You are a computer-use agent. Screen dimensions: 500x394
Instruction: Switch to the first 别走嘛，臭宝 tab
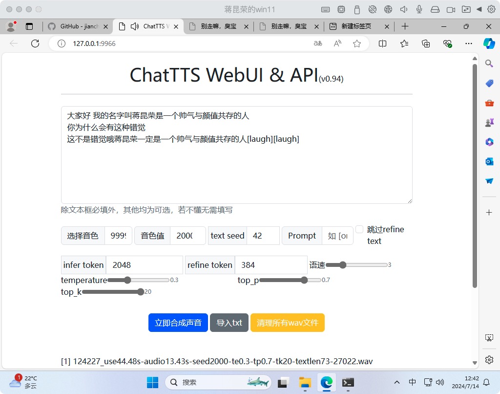[219, 26]
